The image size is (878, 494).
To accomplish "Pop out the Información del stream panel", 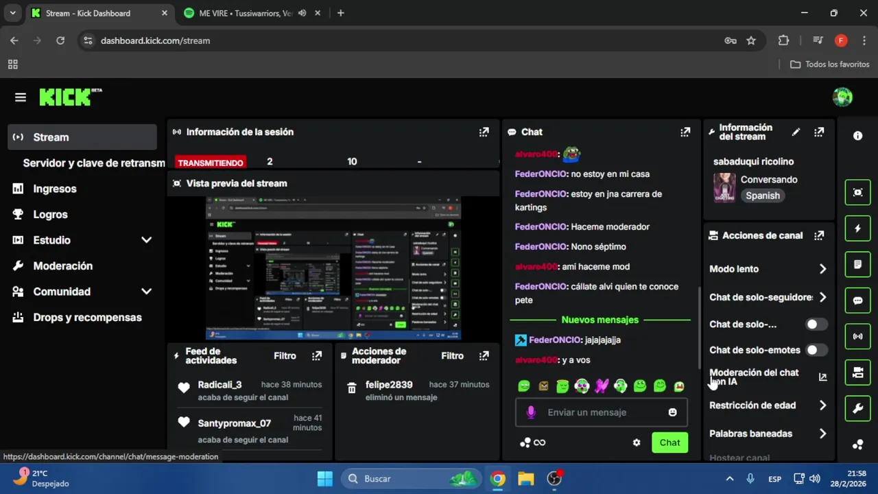I will (819, 132).
